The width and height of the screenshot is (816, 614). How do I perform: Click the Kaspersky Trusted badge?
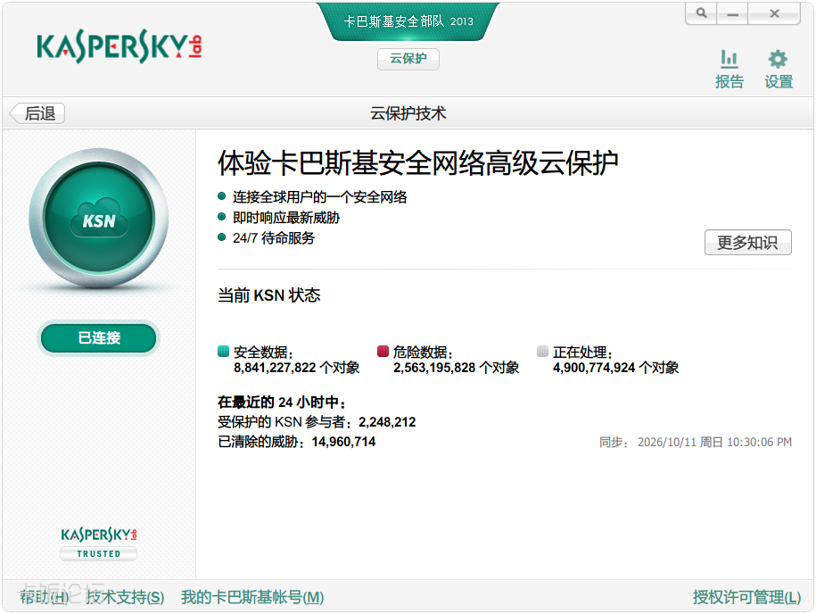click(x=99, y=543)
